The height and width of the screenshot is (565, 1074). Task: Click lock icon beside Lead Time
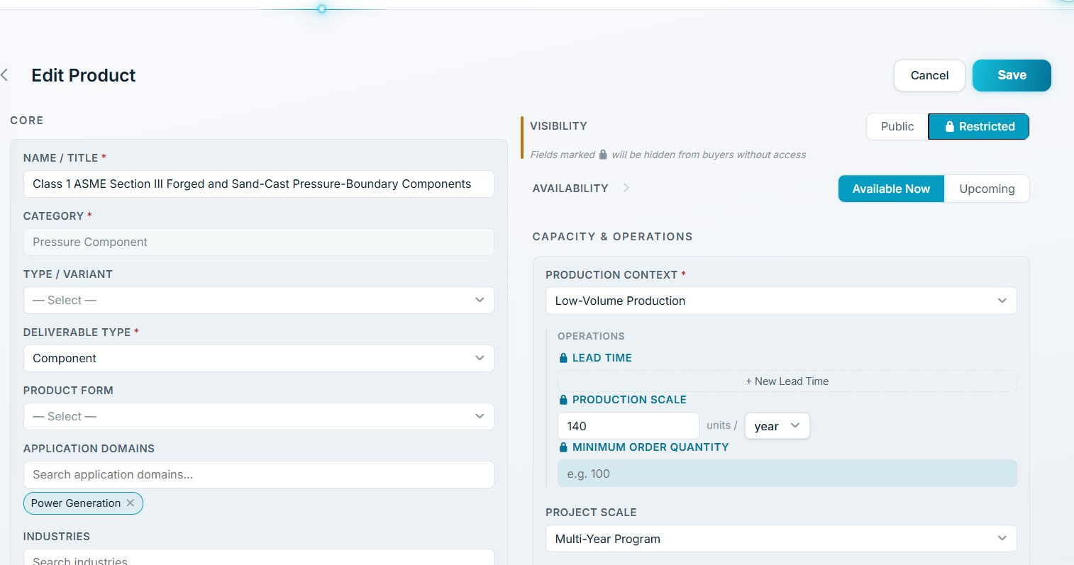pyautogui.click(x=563, y=358)
